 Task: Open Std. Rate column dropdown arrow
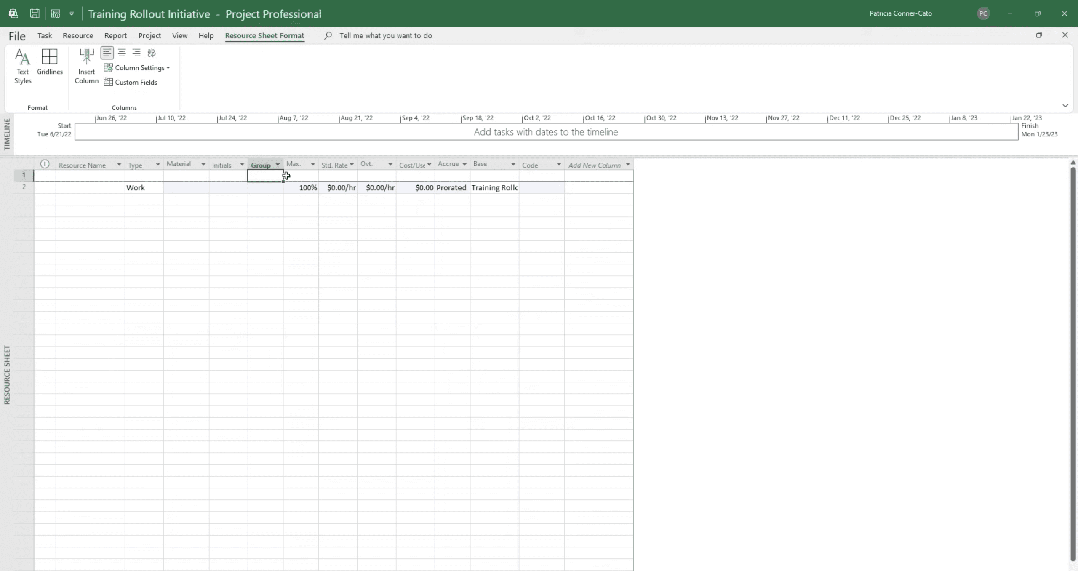tap(352, 165)
